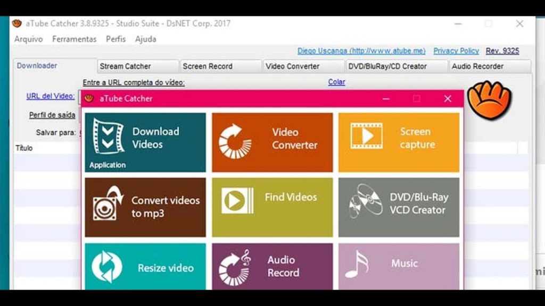
Task: Switch to the Audio Recorder tab
Action: 490,66
